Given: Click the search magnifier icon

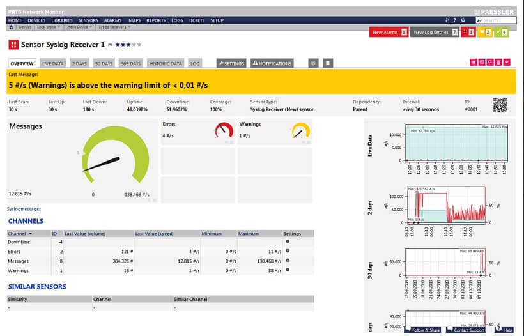Looking at the screenshot, I should pos(479,20).
